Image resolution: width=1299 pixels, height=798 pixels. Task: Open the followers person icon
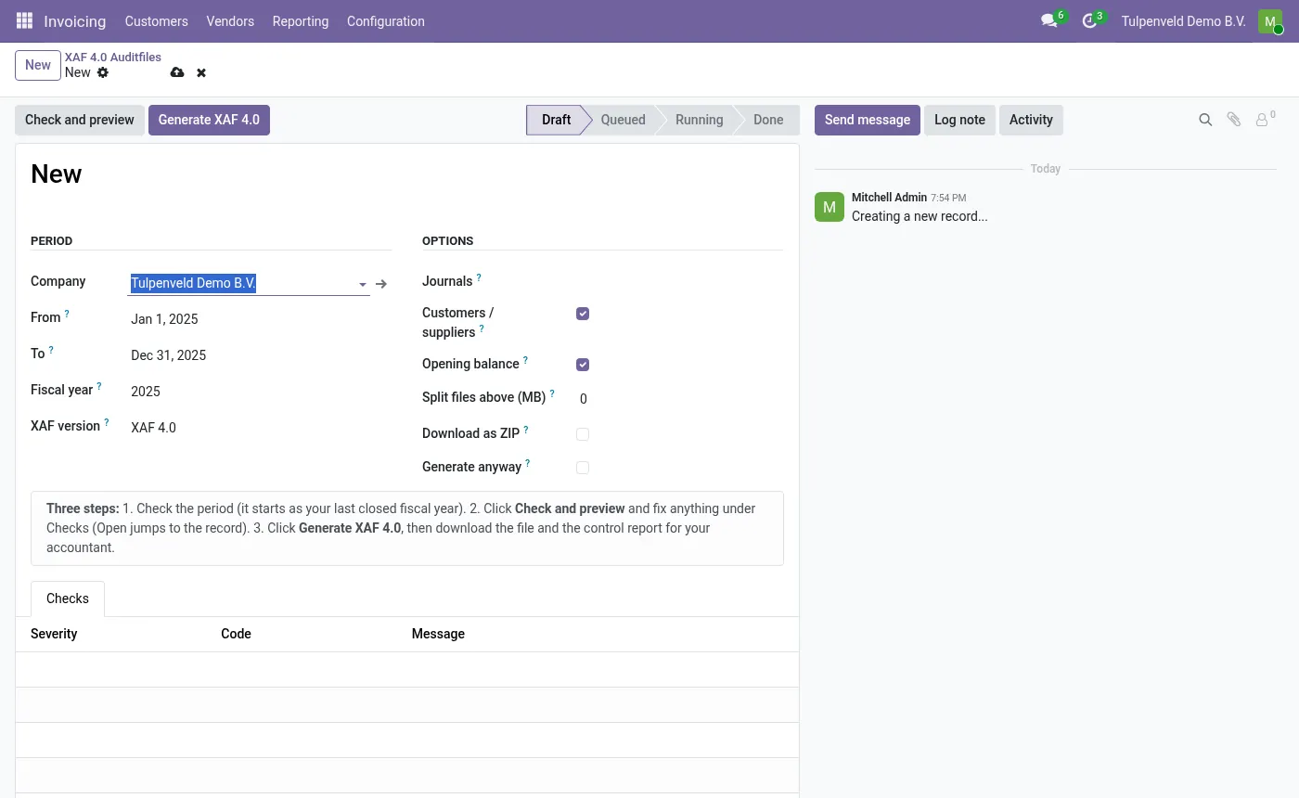point(1264,119)
